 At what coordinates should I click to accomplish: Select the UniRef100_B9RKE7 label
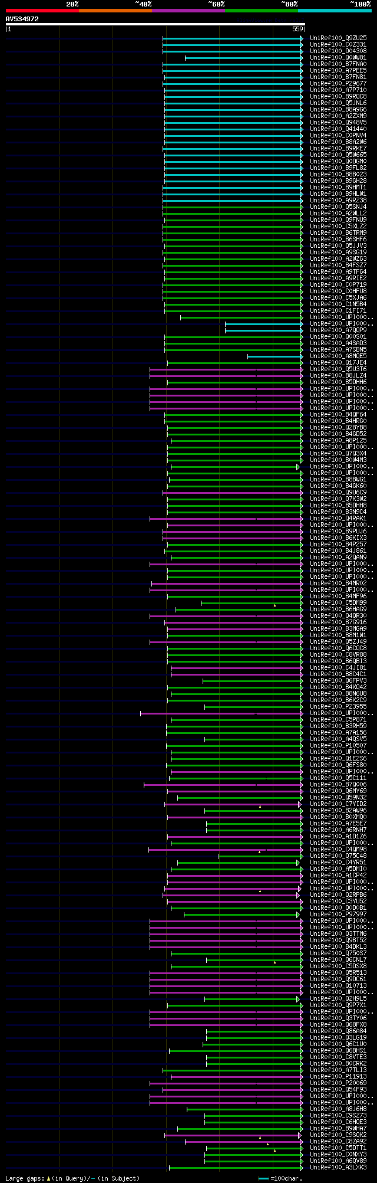click(x=338, y=148)
